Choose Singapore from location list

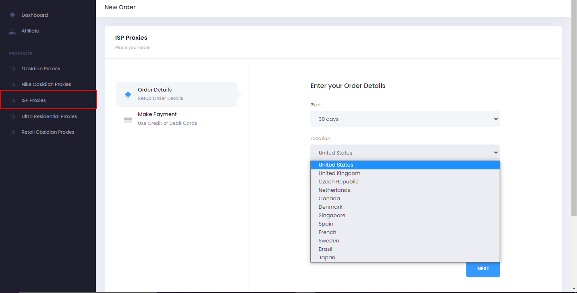405,216
